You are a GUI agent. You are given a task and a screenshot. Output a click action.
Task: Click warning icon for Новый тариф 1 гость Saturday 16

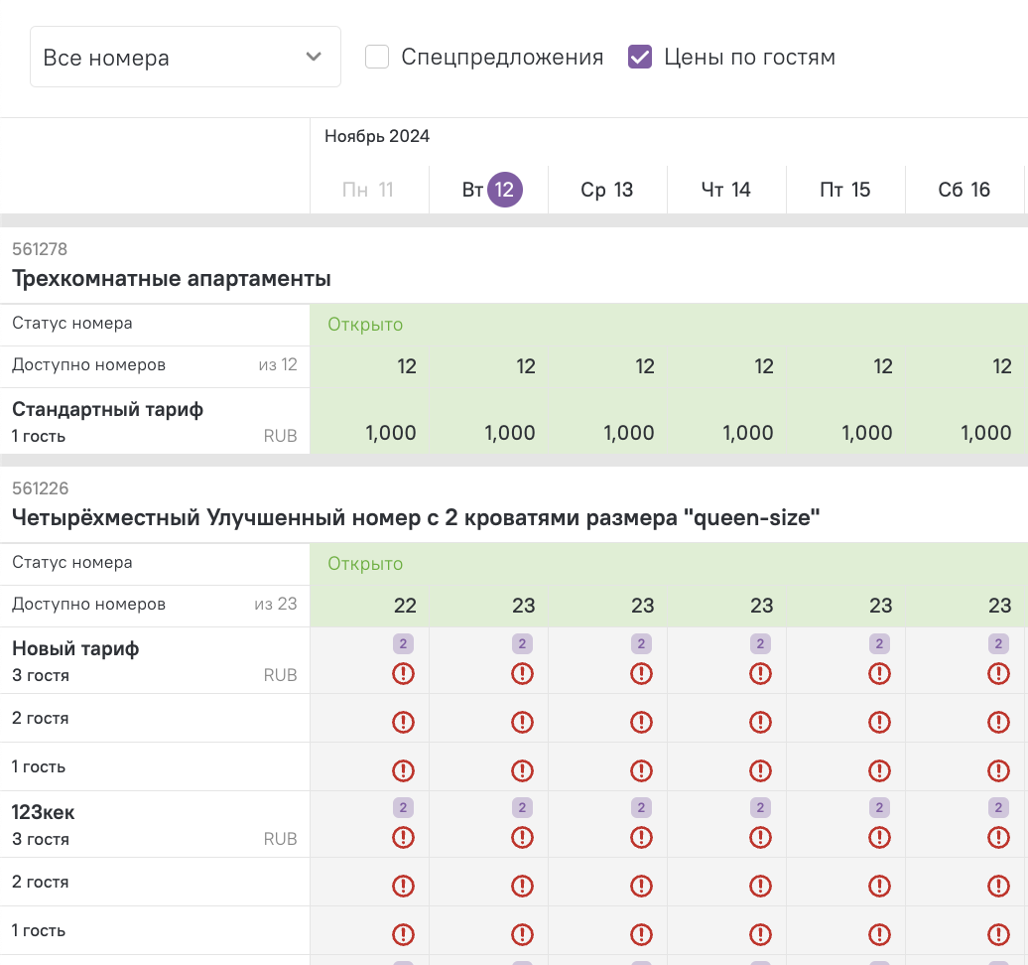pos(998,770)
